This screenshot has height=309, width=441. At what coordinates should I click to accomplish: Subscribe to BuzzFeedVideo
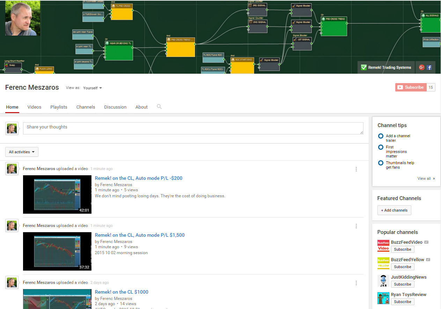(403, 249)
